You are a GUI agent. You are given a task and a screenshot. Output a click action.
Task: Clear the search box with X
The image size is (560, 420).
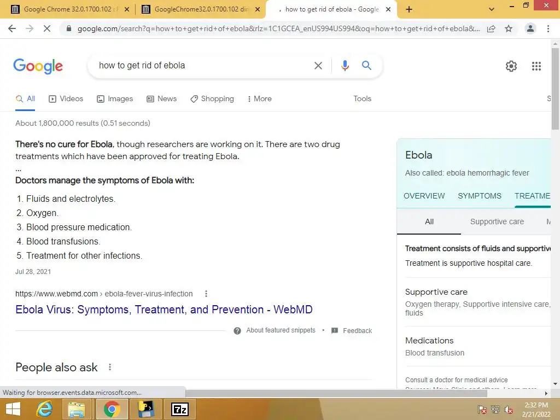(318, 66)
